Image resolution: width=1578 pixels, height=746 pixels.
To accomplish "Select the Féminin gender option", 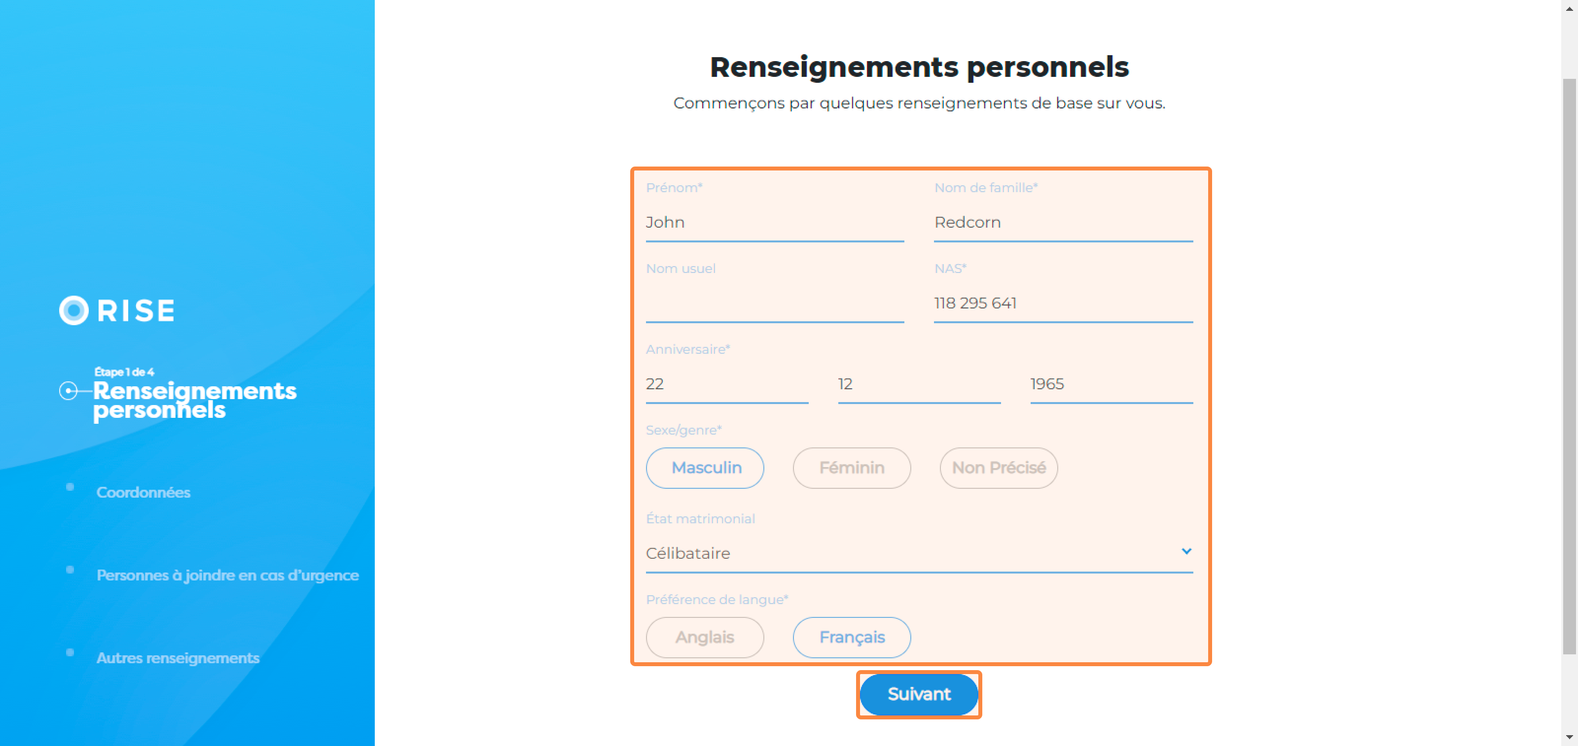I will [x=852, y=468].
